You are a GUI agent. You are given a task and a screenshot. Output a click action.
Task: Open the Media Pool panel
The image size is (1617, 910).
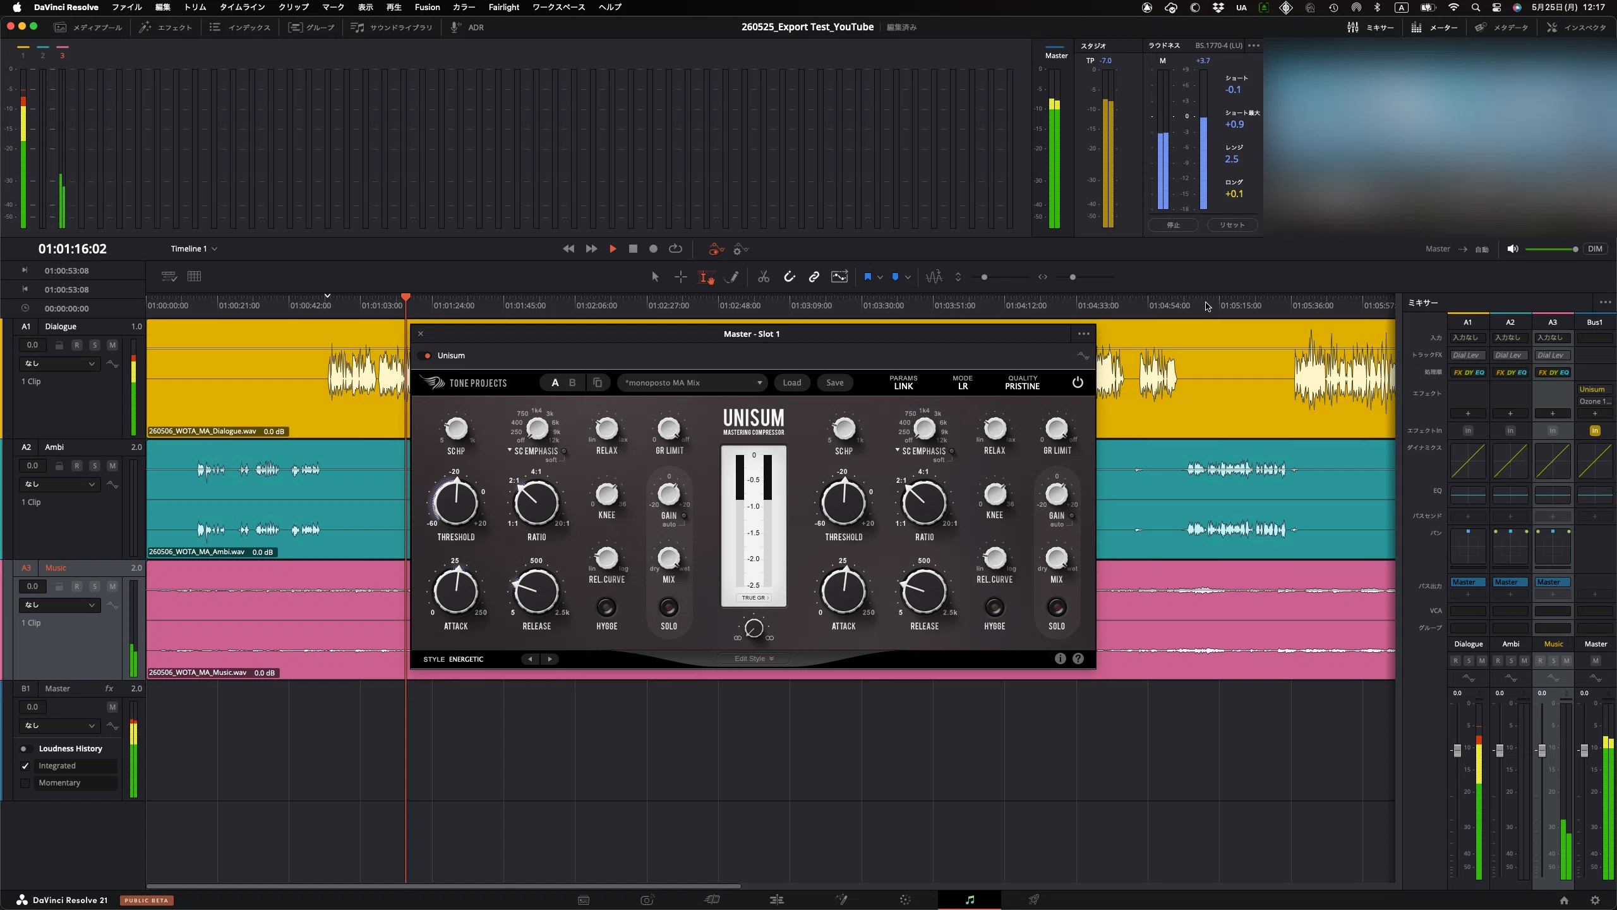(x=88, y=27)
